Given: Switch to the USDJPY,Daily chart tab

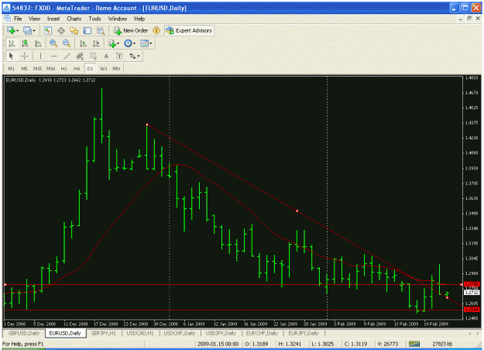Looking at the screenshot, I should 221,333.
